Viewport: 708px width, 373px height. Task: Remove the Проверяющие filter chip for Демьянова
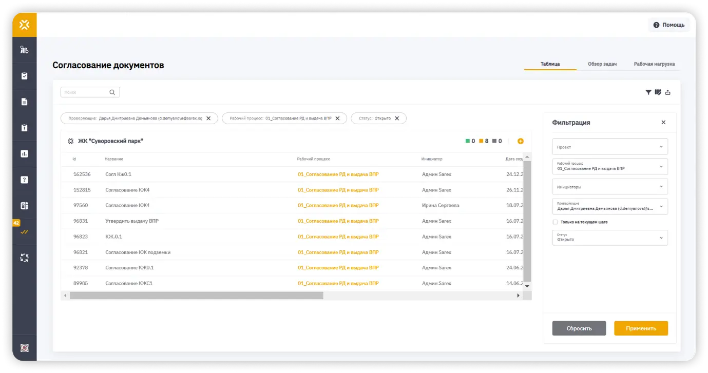(x=208, y=118)
